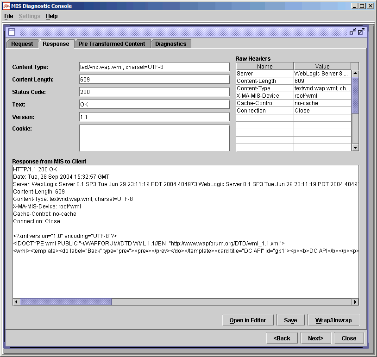This screenshot has height=357, width=377.
Task: Open the Help menu
Action: click(x=52, y=16)
